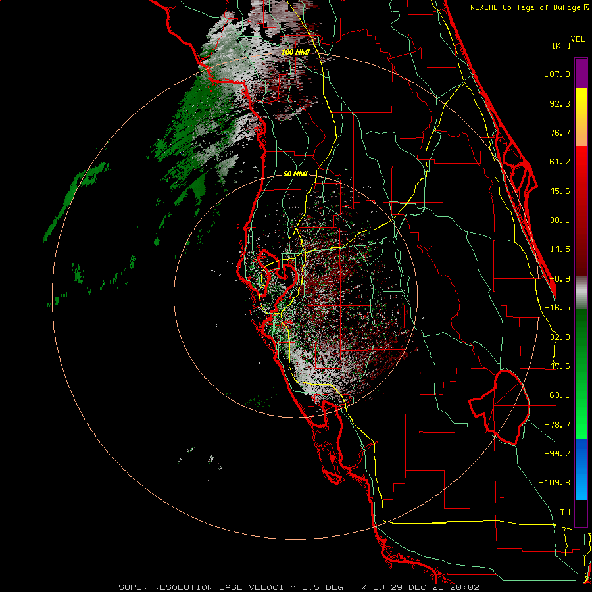Screen dimensions: 592x592
Task: Click the -109.8 velocity scale value
Action: (x=555, y=483)
